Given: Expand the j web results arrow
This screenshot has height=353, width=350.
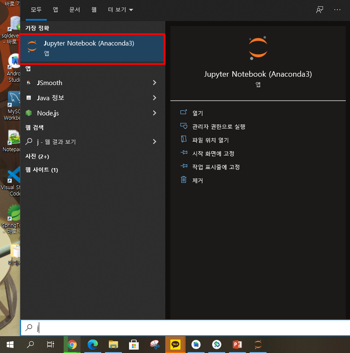Looking at the screenshot, I should [155, 142].
